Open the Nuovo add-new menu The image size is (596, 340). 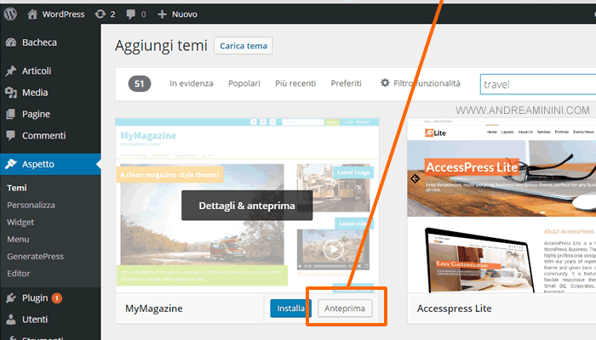click(177, 14)
